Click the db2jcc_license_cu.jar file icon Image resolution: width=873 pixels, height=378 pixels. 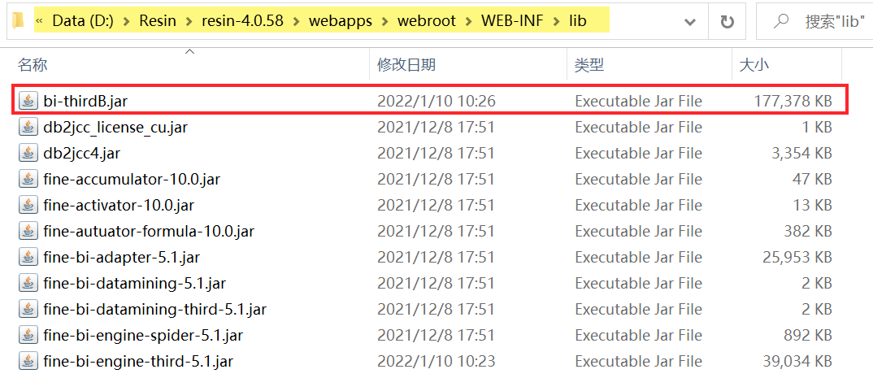[x=28, y=127]
